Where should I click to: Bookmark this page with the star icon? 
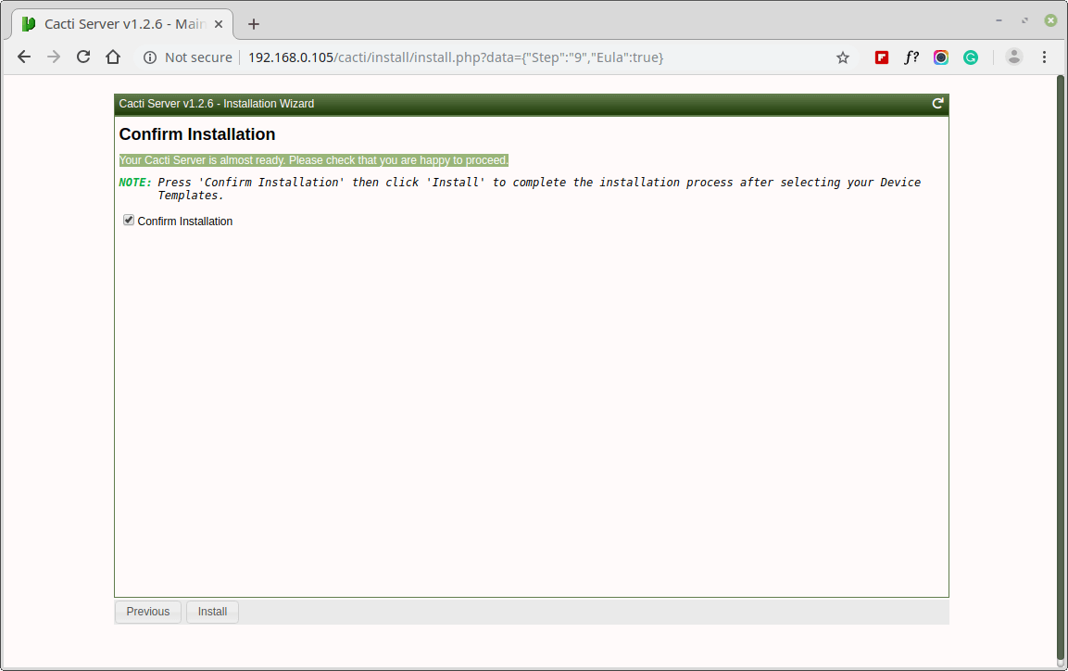pos(843,57)
